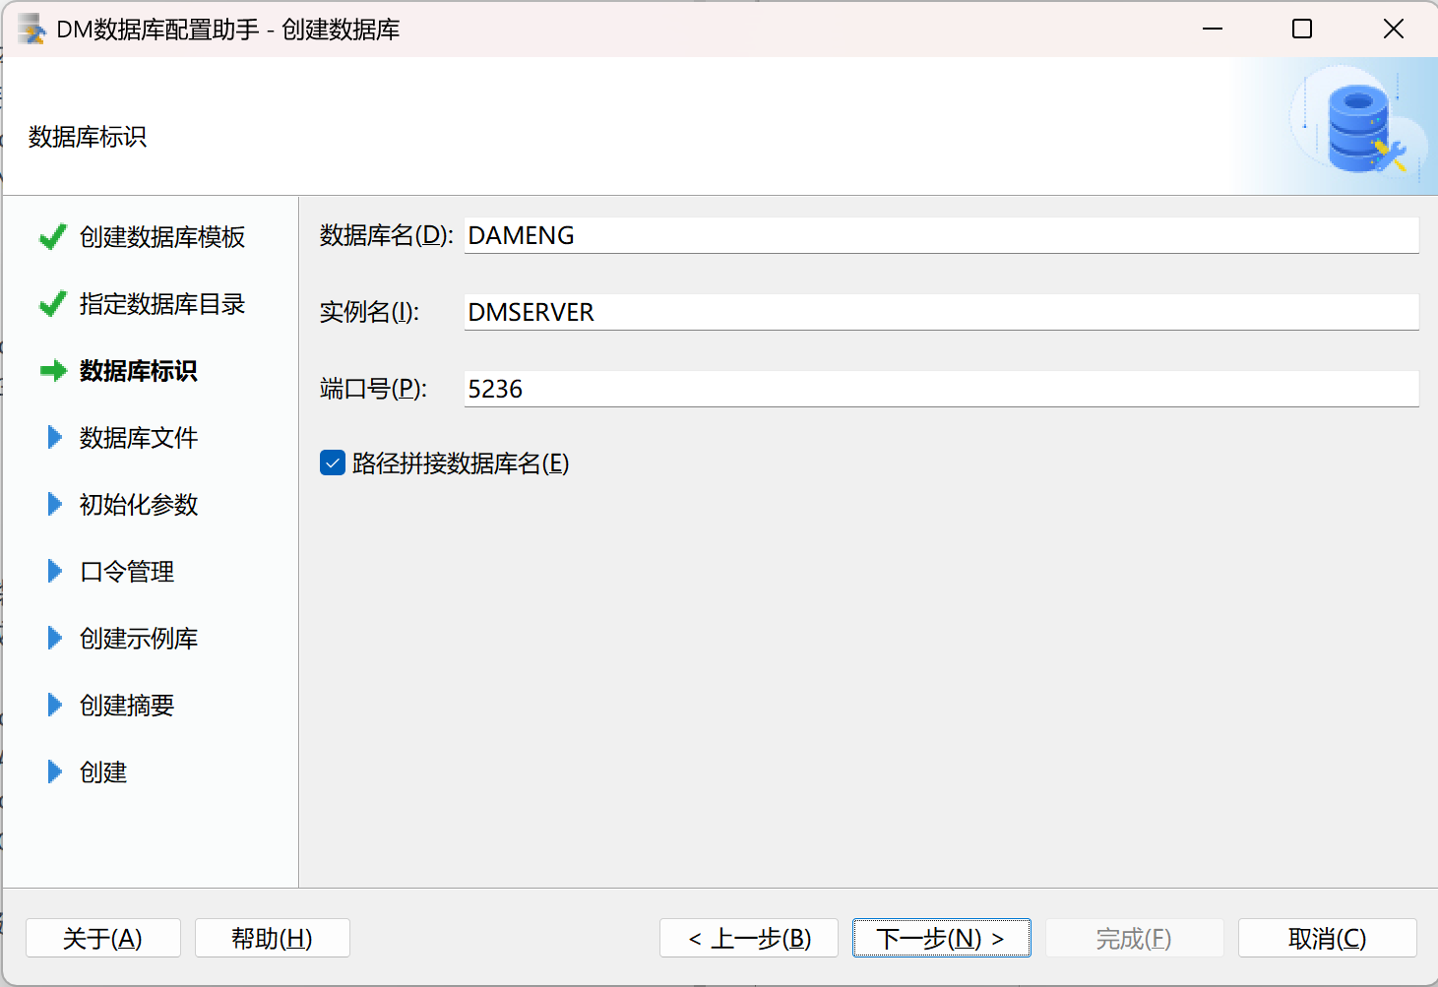Click the 数据库名(D) label
This screenshot has width=1438, height=987.
coord(387,235)
